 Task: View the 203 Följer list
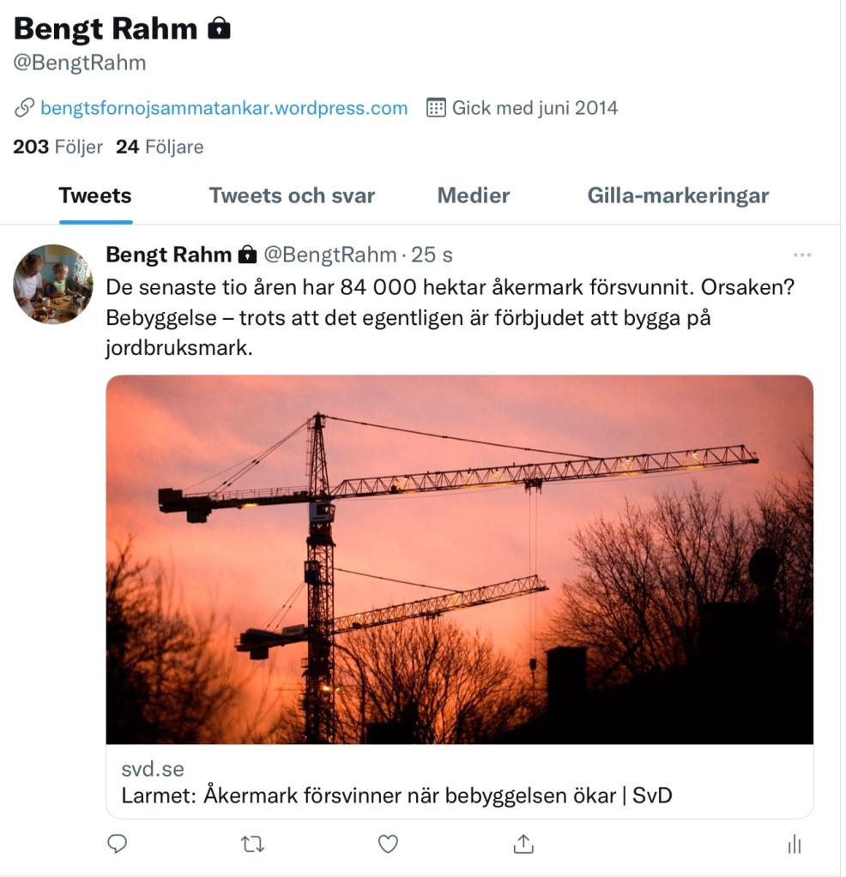pyautogui.click(x=57, y=147)
